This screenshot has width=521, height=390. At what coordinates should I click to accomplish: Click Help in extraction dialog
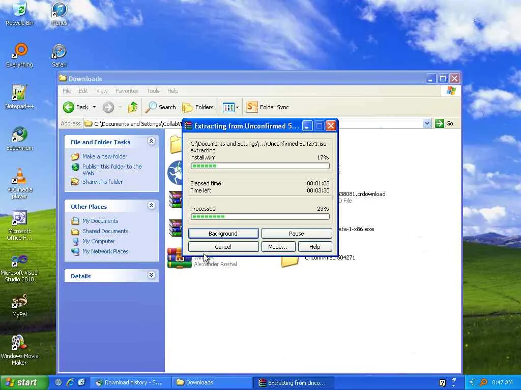pyautogui.click(x=314, y=247)
